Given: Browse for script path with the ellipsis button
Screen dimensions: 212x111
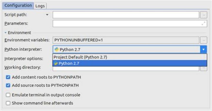Looking at the screenshot, I should [x=204, y=15].
